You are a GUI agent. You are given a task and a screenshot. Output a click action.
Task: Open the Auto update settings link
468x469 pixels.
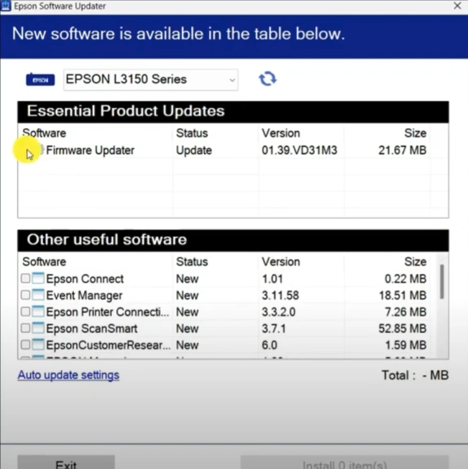(68, 375)
